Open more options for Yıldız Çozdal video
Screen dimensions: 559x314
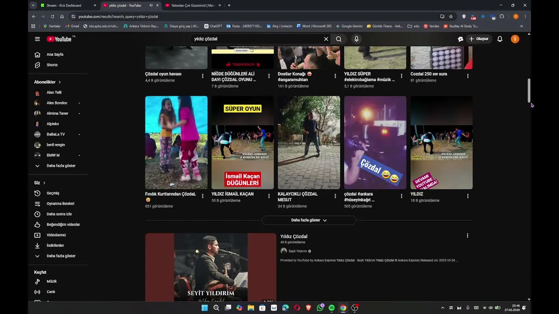[x=467, y=235]
